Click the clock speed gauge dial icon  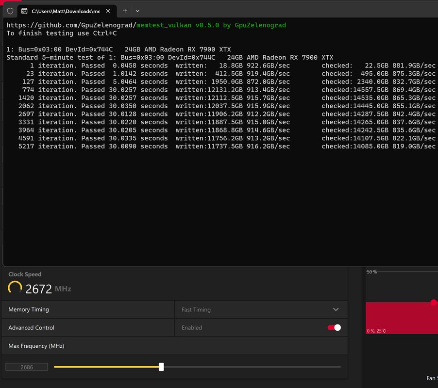(15, 288)
